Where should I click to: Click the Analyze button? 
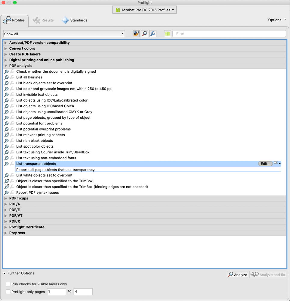click(x=237, y=274)
